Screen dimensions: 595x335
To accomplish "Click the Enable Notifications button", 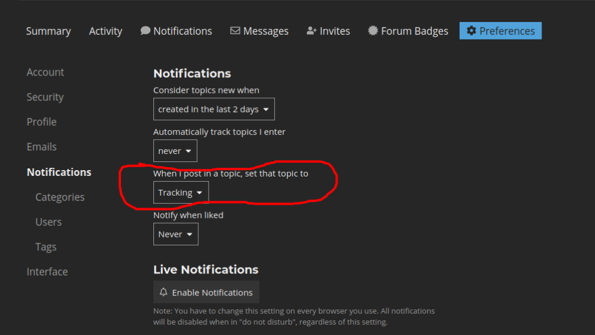I will point(206,292).
